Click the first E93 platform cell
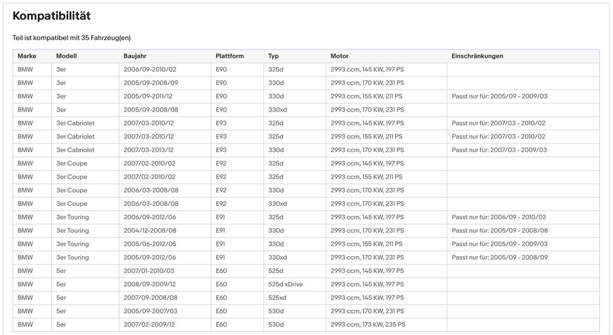Viewport: 613px width, 335px height. 221,123
